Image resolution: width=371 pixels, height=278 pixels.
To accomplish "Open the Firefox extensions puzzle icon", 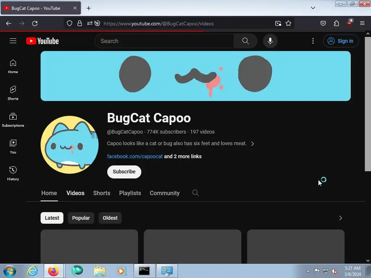I will pyautogui.click(x=336, y=24).
